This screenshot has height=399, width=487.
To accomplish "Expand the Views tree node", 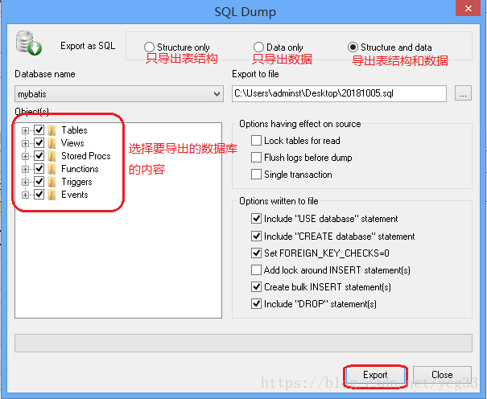I will tap(25, 143).
